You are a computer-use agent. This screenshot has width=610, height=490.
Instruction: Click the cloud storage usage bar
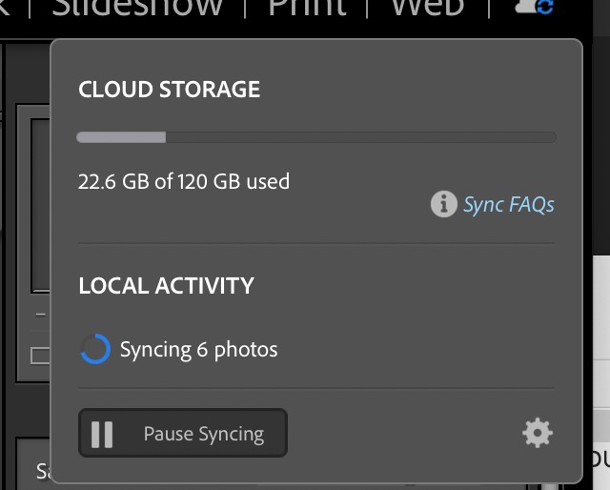pos(315,137)
